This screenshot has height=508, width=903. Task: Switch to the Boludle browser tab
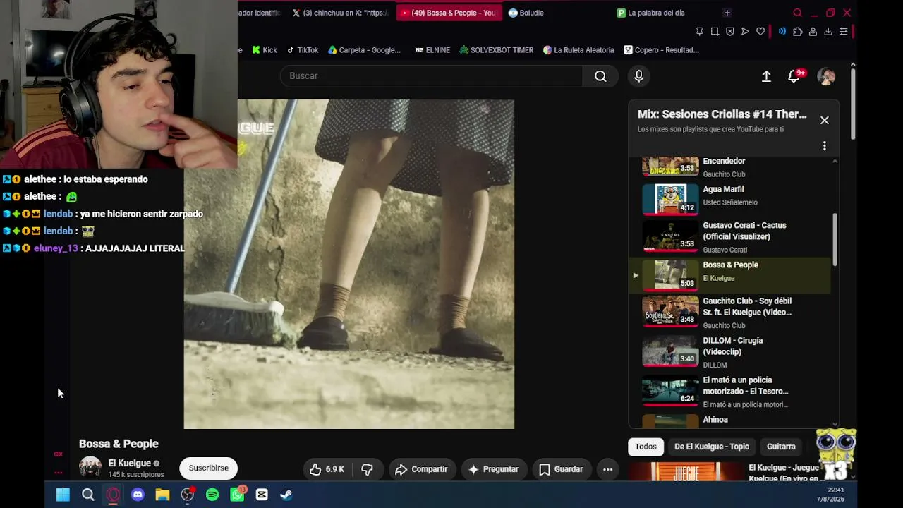[526, 13]
